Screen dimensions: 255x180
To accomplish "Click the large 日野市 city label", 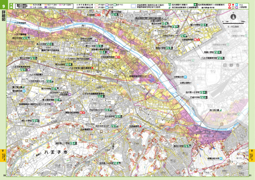I will click(x=231, y=65).
